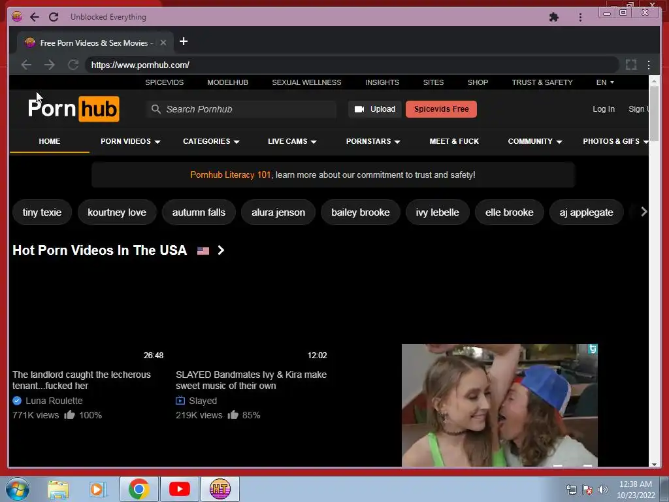This screenshot has height=502, width=669.
Task: Click the ad info icon on the right thumbnail
Action: 593,349
